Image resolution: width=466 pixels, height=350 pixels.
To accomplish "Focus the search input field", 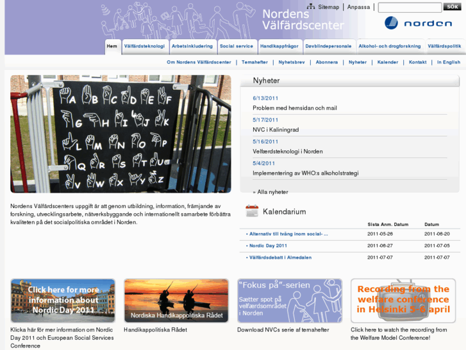I will (410, 8).
